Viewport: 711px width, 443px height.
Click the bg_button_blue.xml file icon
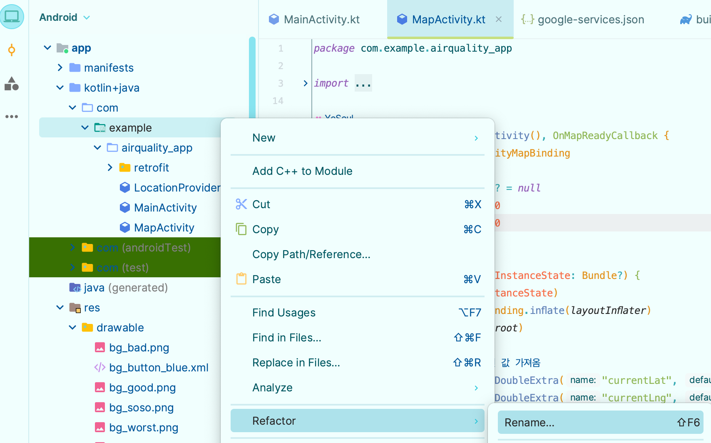pyautogui.click(x=100, y=367)
